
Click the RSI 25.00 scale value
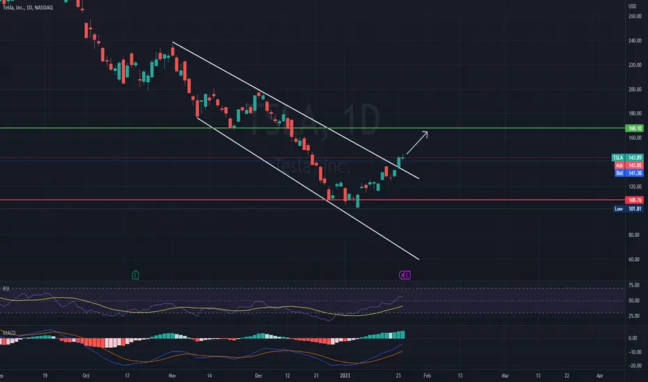pos(634,316)
